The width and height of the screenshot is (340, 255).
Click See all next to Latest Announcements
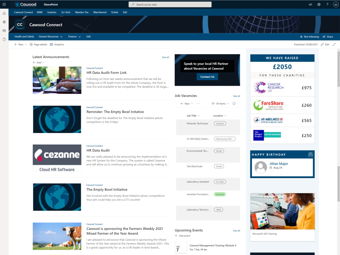click(x=166, y=57)
